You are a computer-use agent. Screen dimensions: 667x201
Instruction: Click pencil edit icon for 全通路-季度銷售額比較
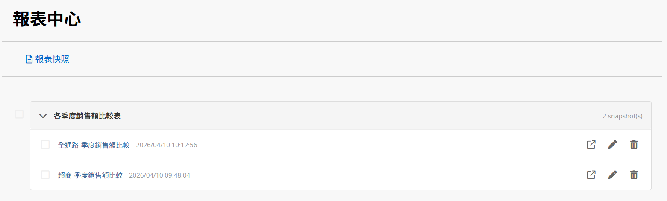612,145
